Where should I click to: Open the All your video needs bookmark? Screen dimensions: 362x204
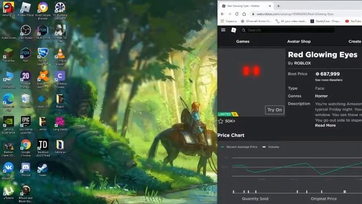pos(291,21)
